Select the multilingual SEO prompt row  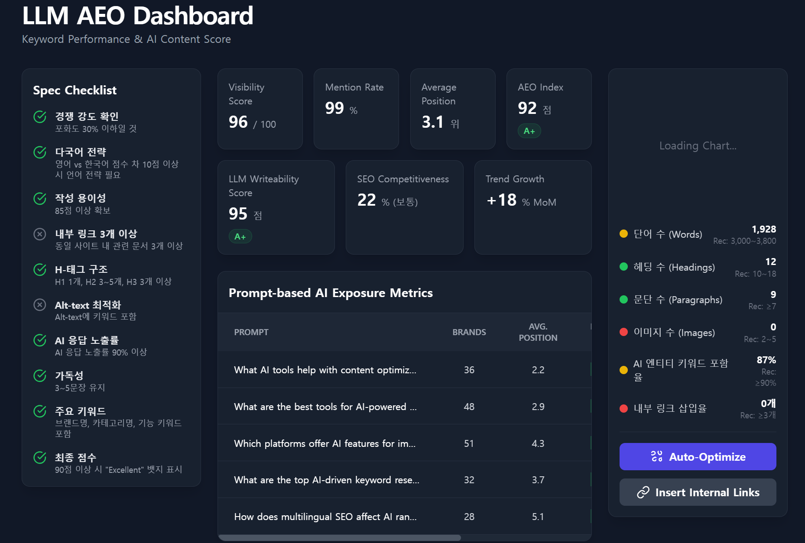click(x=404, y=517)
